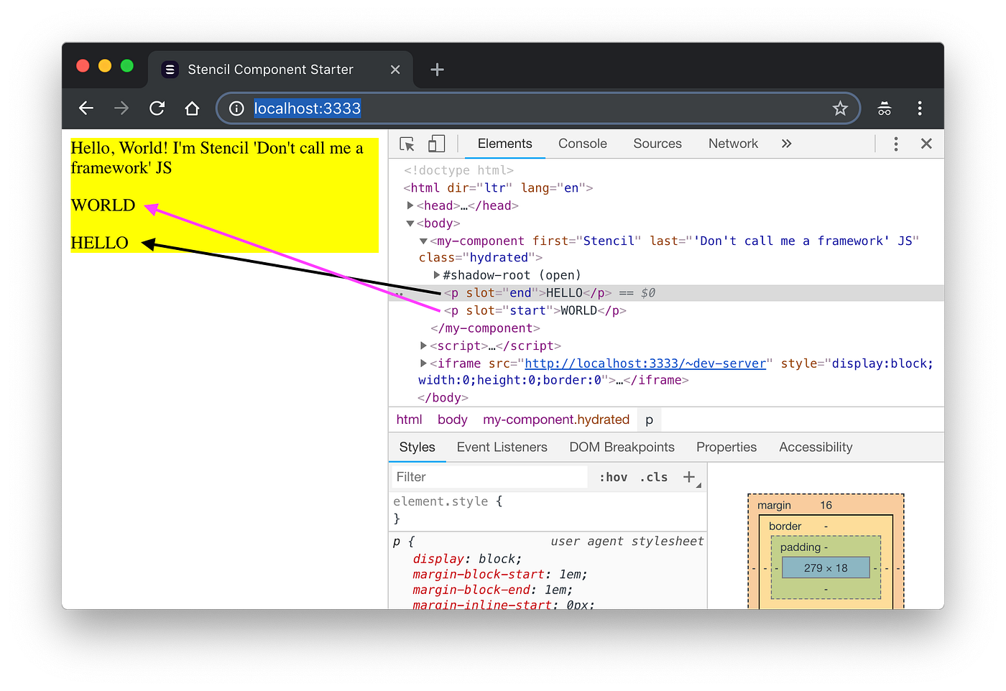
Task: Close the Stencil Component Starter tab
Action: (x=395, y=70)
